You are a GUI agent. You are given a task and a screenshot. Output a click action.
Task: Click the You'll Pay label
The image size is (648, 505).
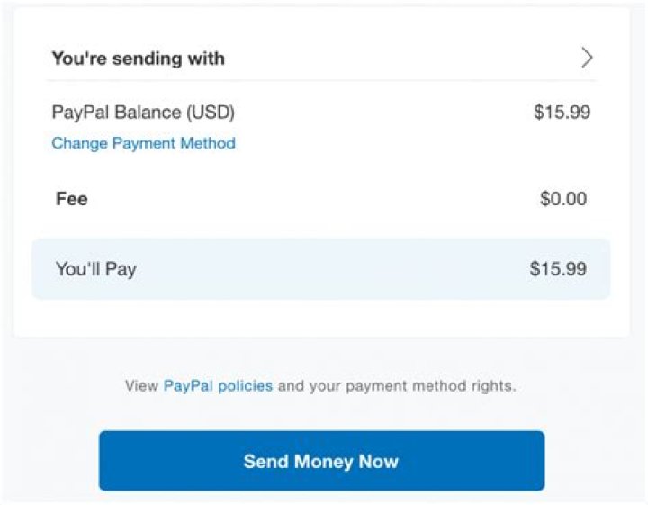(x=95, y=268)
